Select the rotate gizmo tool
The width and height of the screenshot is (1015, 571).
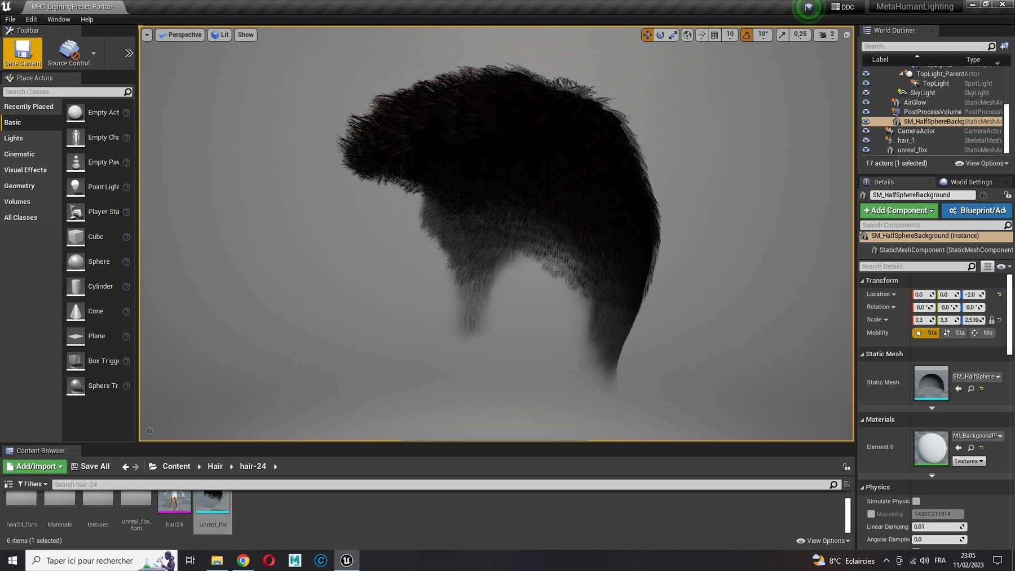coord(660,35)
